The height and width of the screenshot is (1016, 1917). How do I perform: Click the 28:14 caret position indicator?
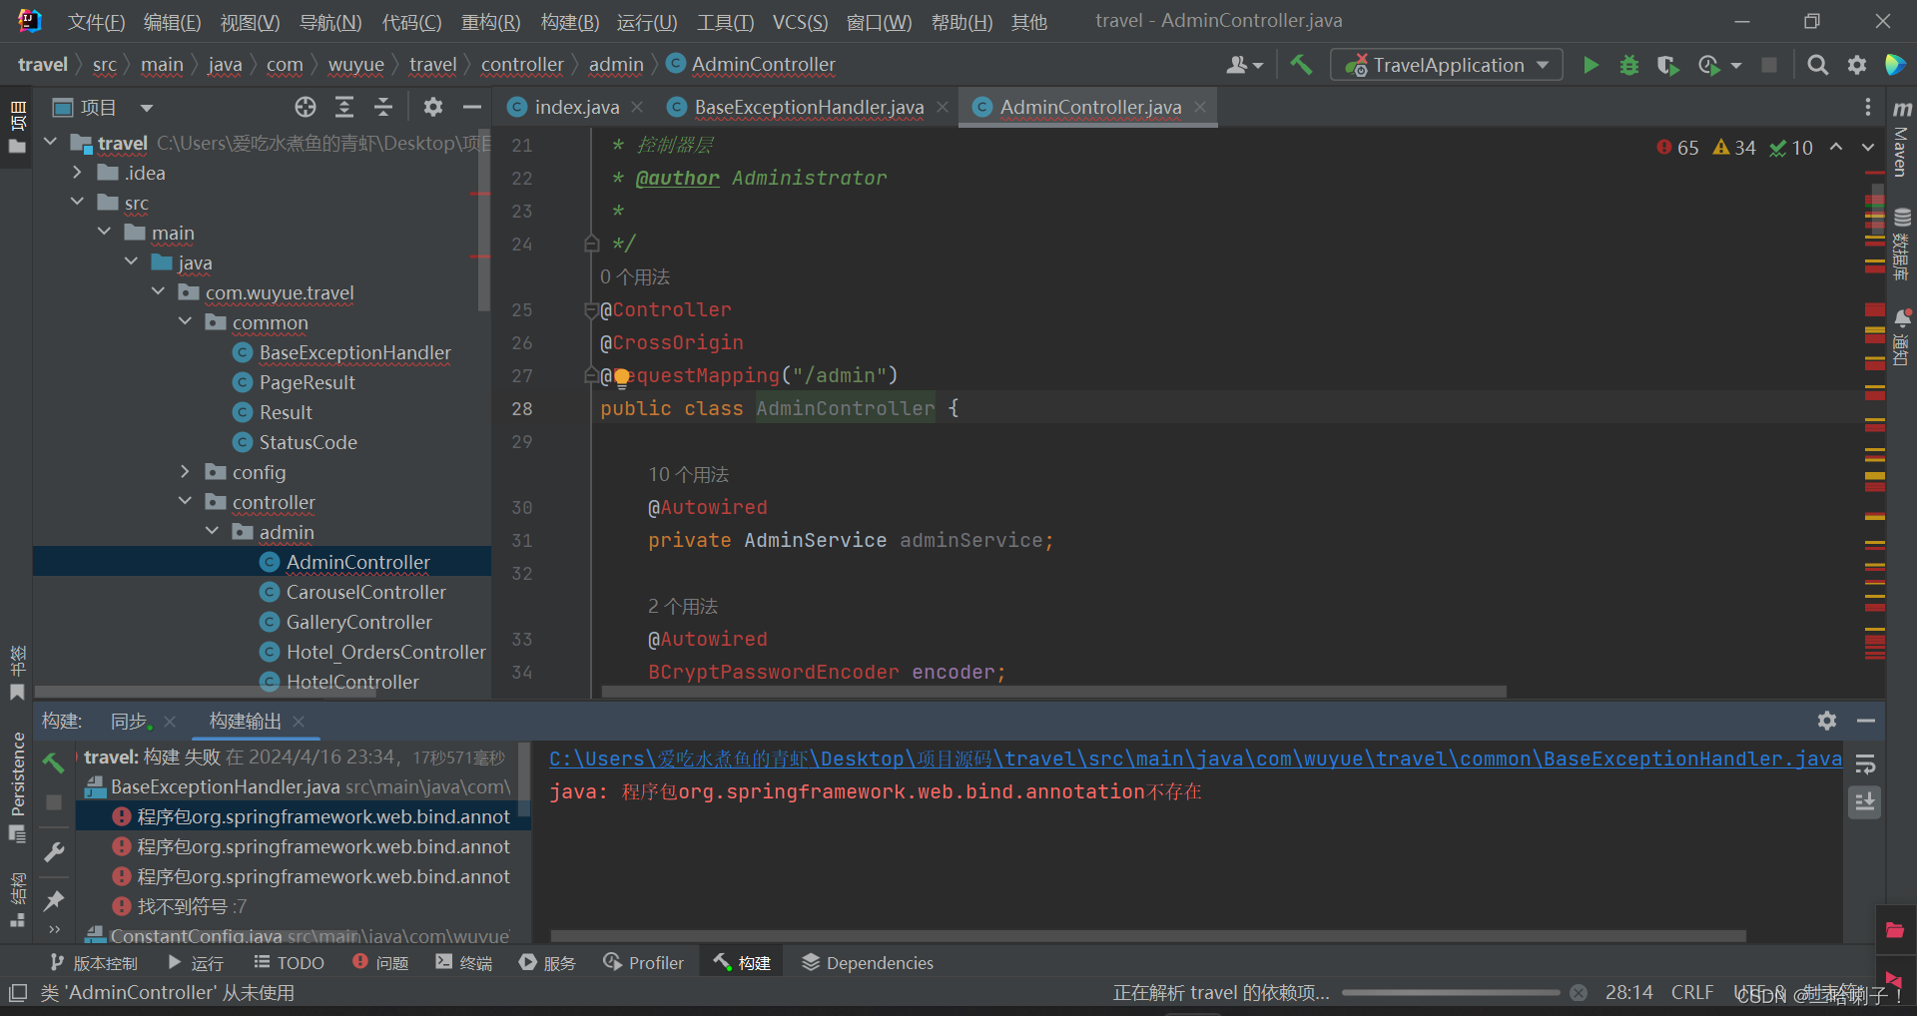1629,993
